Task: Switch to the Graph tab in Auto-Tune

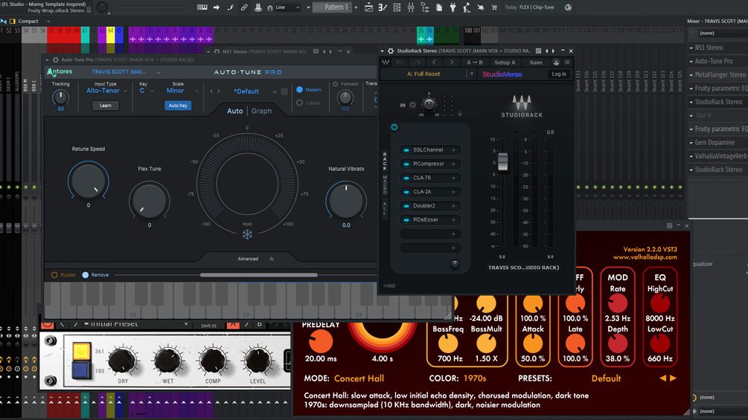Action: tap(261, 111)
